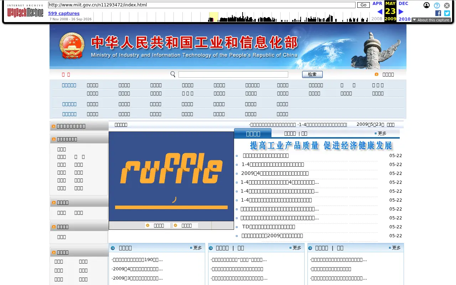Click the Ministry of Industry header title
Image resolution: width=456 pixels, height=285 pixels.
click(194, 46)
